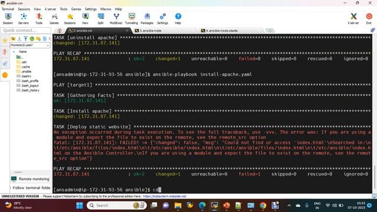Open the Settings gear toolbar icon
The height and width of the screenshot is (212, 377).
pos(163,19)
